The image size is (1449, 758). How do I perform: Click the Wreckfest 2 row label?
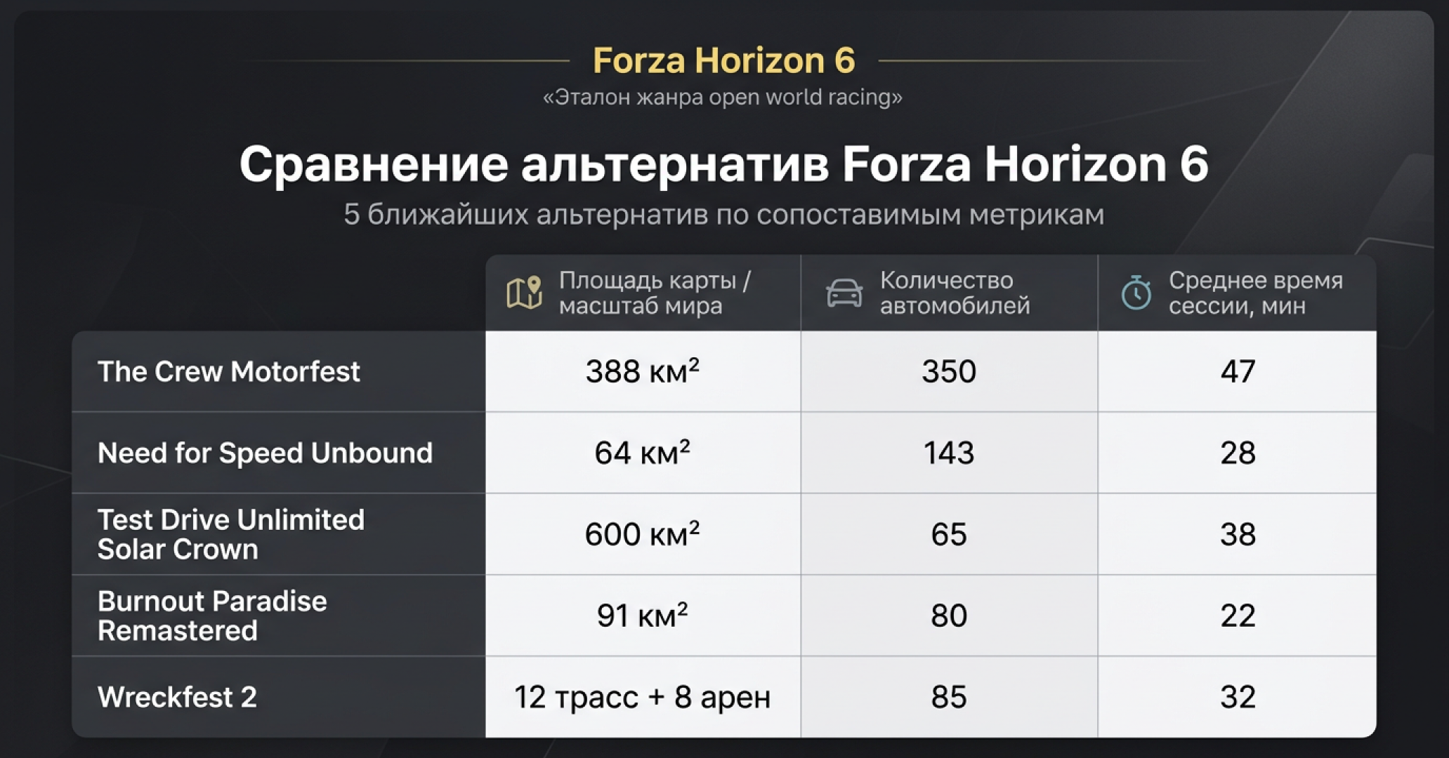pyautogui.click(x=177, y=697)
